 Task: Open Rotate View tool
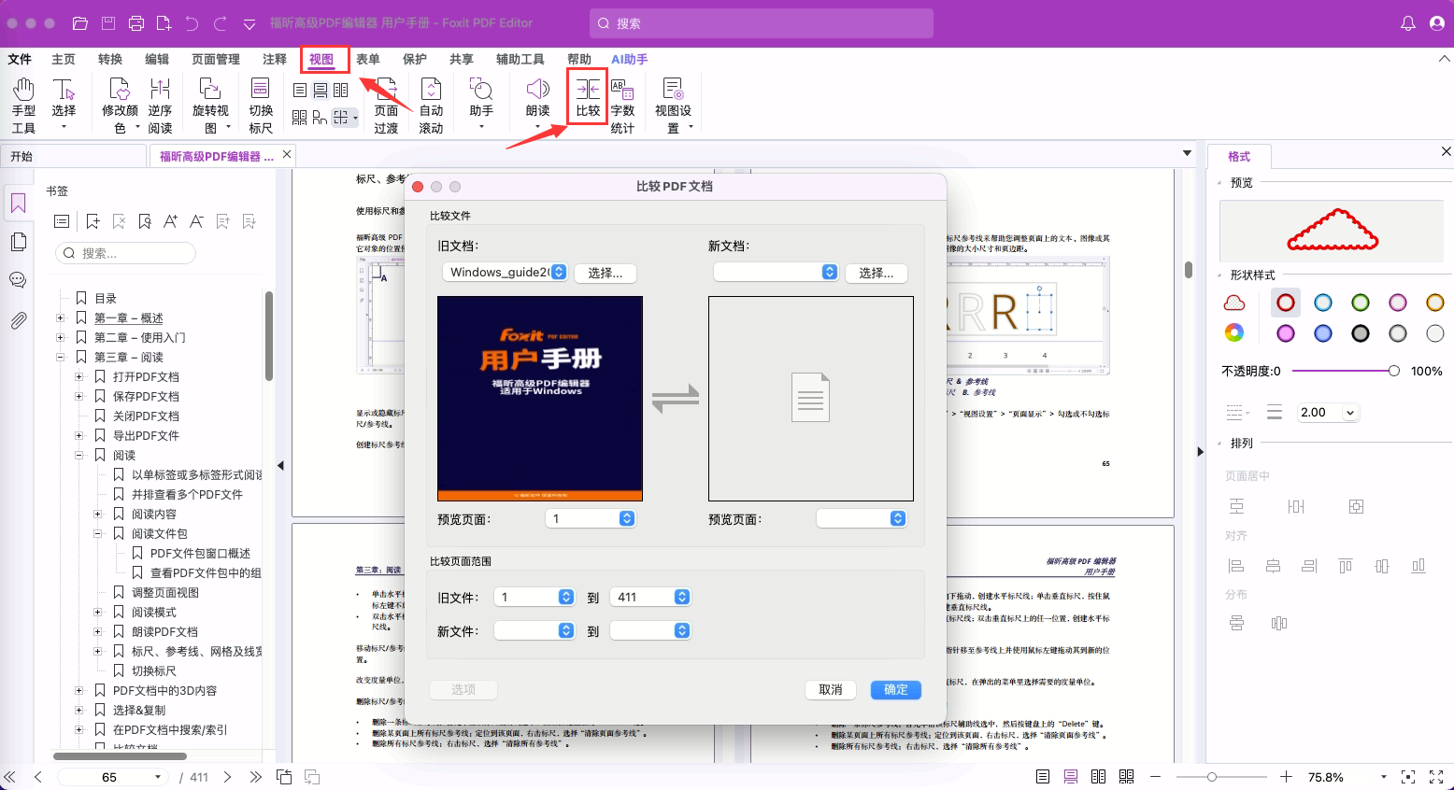point(210,106)
